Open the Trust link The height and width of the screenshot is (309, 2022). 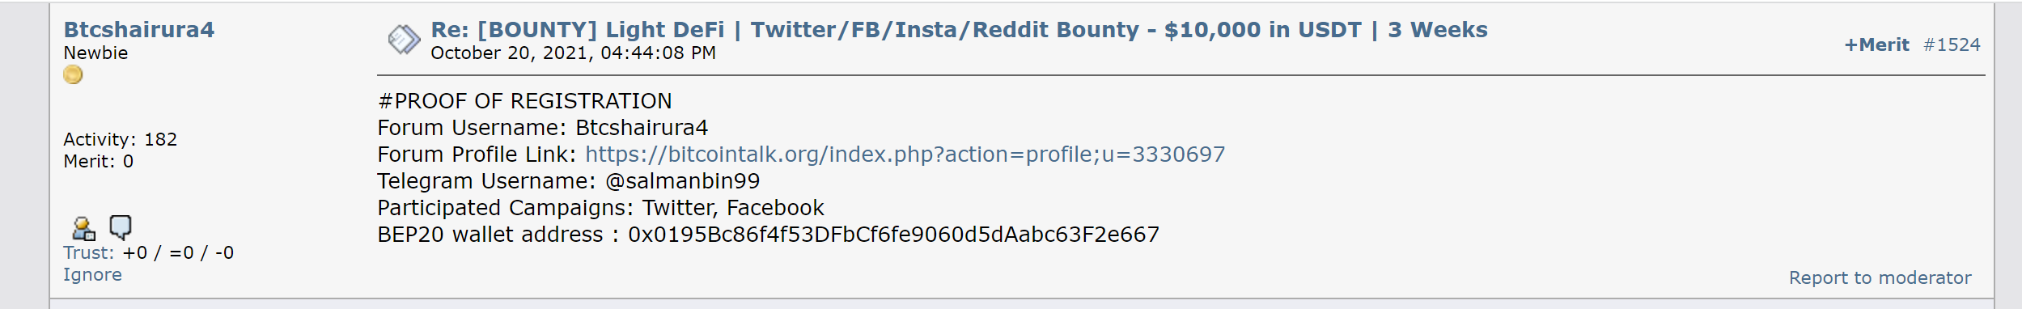(88, 252)
